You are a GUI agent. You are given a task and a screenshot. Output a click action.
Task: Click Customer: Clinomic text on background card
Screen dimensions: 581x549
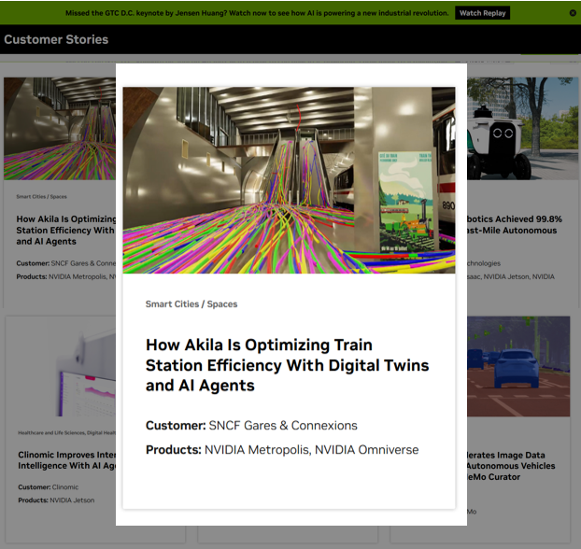coord(48,487)
